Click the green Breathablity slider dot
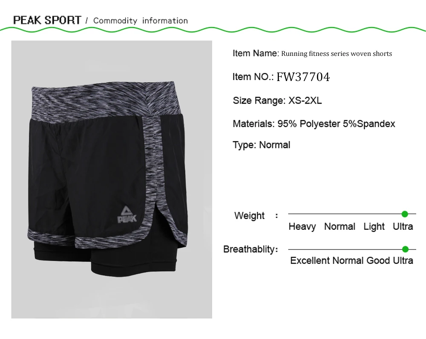The height and width of the screenshot is (339, 426). point(405,249)
